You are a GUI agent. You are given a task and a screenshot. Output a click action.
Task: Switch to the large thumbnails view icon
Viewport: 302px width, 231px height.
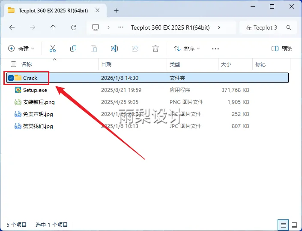294,225
